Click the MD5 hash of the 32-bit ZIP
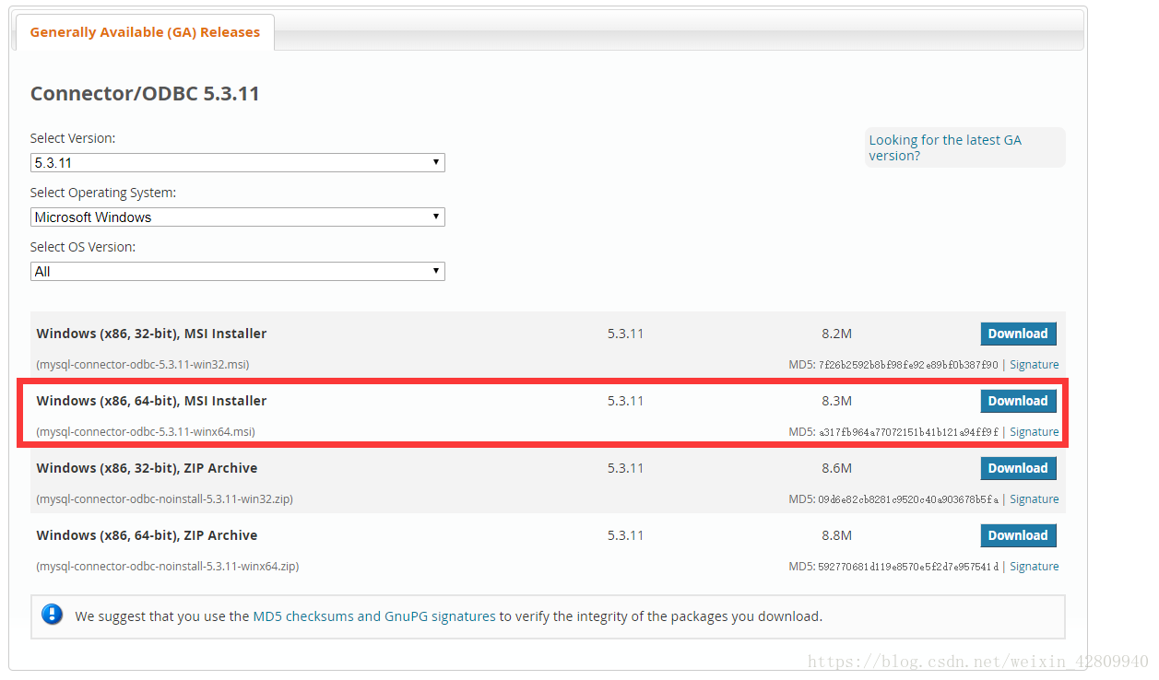This screenshot has height=680, width=1159. (908, 499)
